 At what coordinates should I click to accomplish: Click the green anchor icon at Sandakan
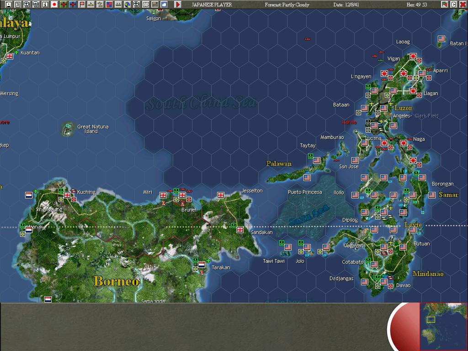[234, 226]
